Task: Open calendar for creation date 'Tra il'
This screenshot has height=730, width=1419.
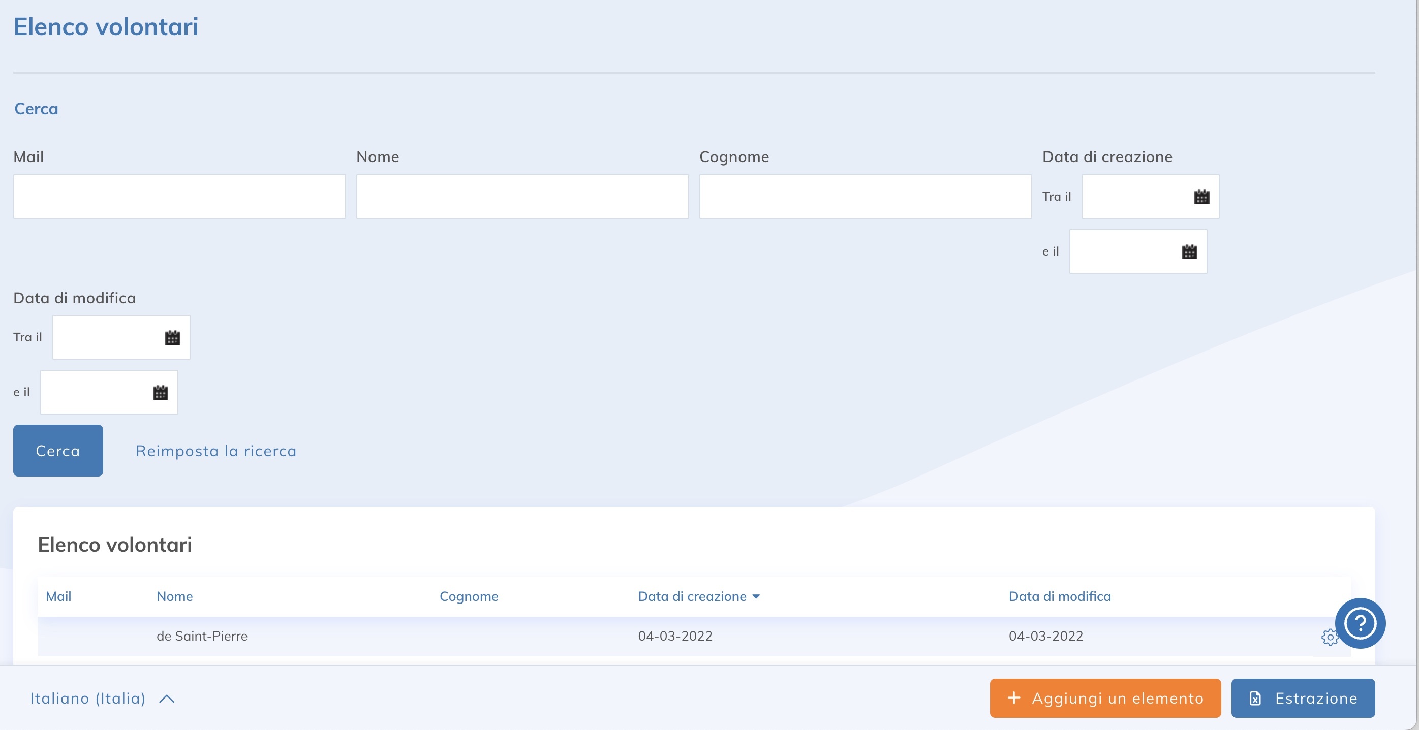Action: click(1201, 197)
